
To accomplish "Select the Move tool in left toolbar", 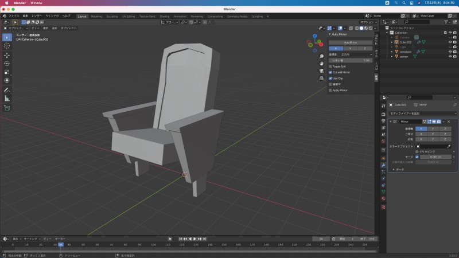I will [x=7, y=54].
